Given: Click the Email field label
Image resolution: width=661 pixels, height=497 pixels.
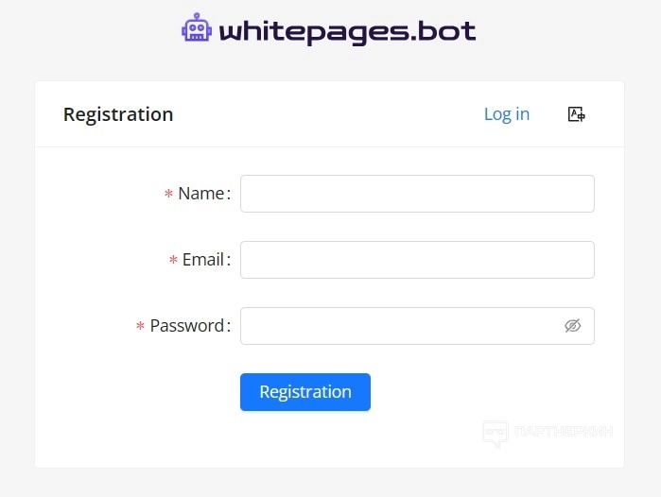Looking at the screenshot, I should [202, 260].
